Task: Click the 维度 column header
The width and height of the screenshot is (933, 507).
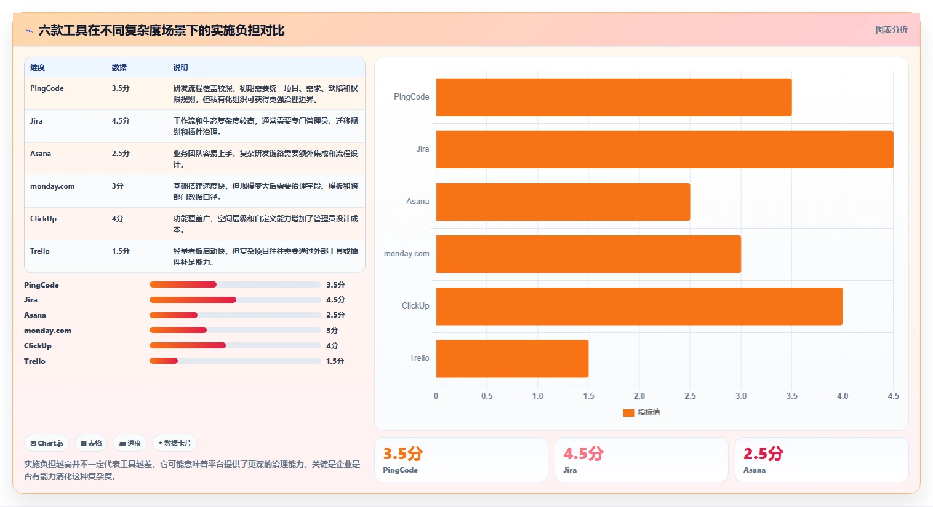Action: 38,68
